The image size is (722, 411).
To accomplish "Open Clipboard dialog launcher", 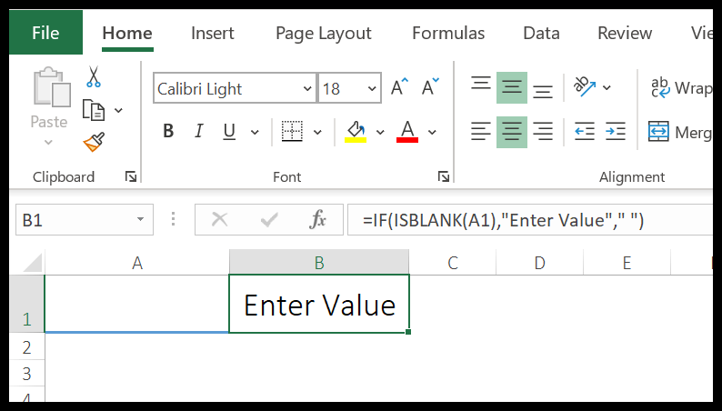I will click(x=131, y=176).
